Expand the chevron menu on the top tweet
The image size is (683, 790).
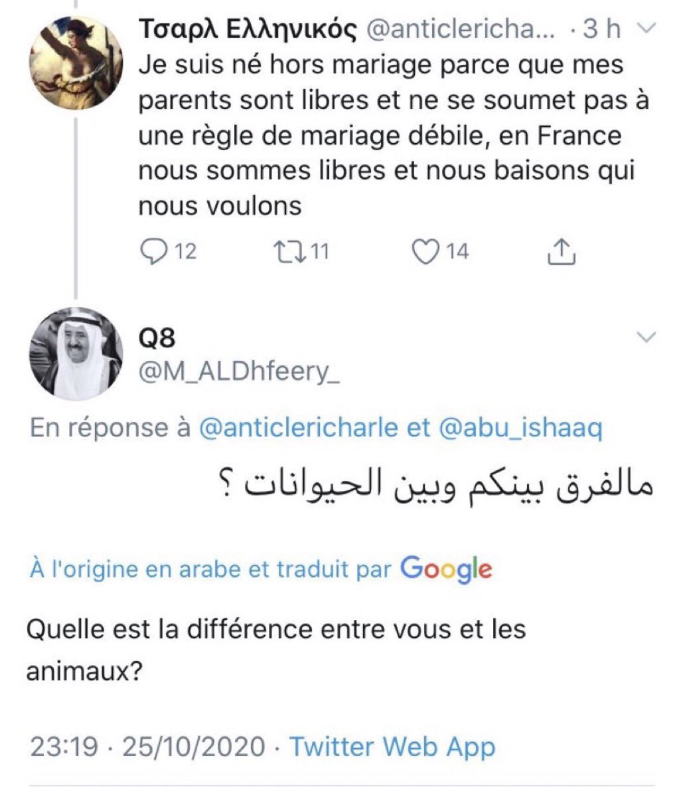tap(646, 29)
